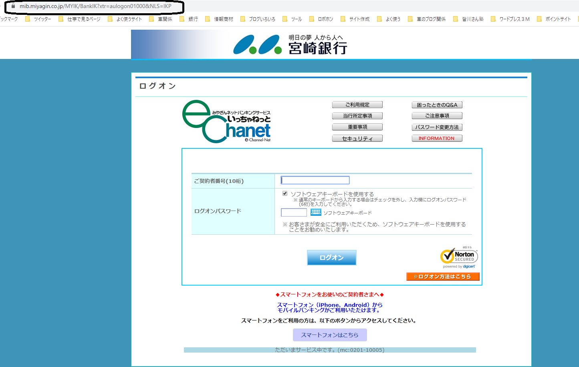Click the red スマートフォンをお使いのご契約者さまへ heading
Image resolution: width=579 pixels, height=367 pixels.
pos(330,294)
